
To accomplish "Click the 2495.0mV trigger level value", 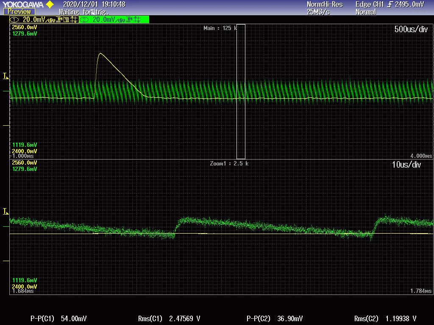I will point(409,4).
